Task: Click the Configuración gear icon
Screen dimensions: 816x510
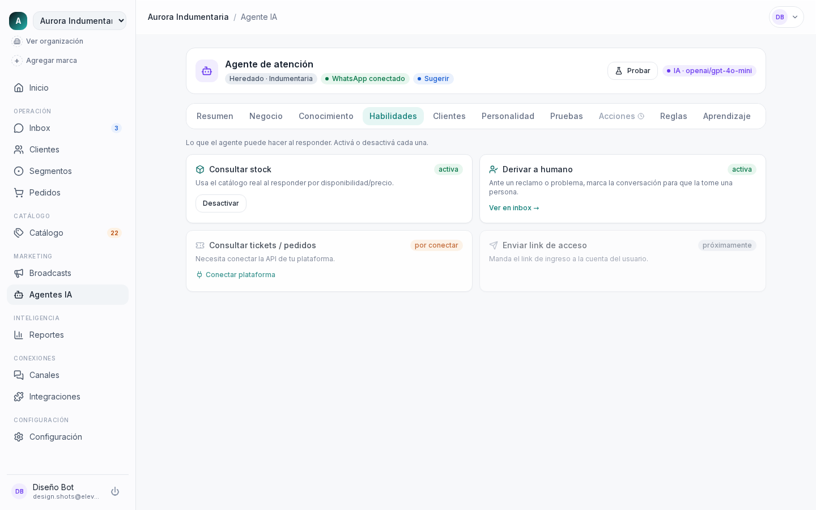Action: (19, 437)
